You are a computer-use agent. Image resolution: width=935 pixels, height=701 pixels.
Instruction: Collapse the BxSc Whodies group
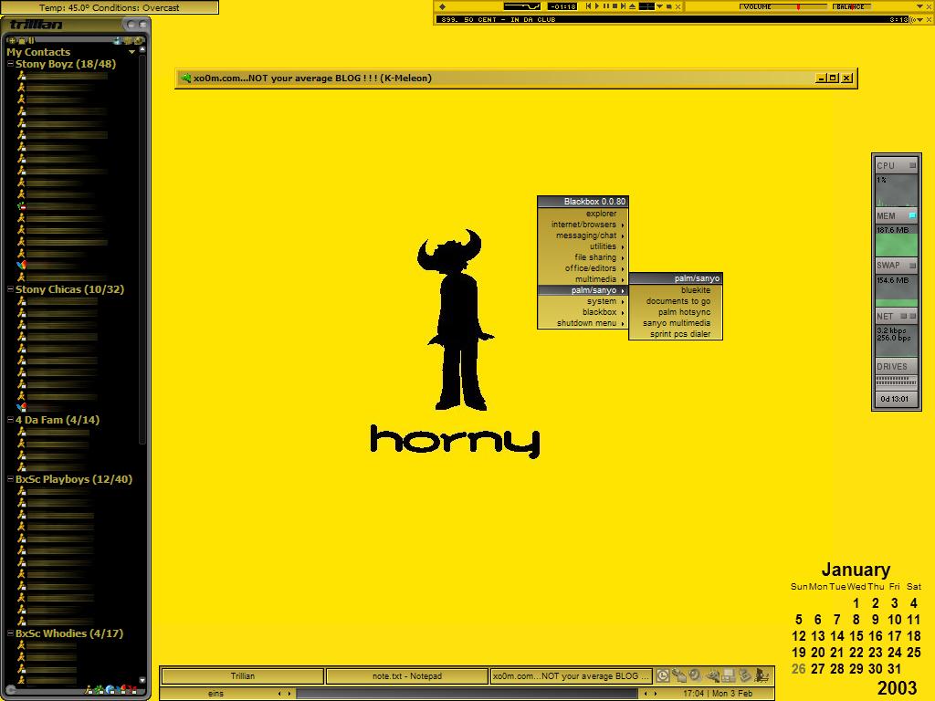coord(10,633)
